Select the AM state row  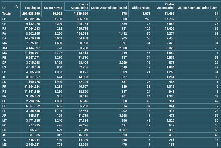click(5, 48)
